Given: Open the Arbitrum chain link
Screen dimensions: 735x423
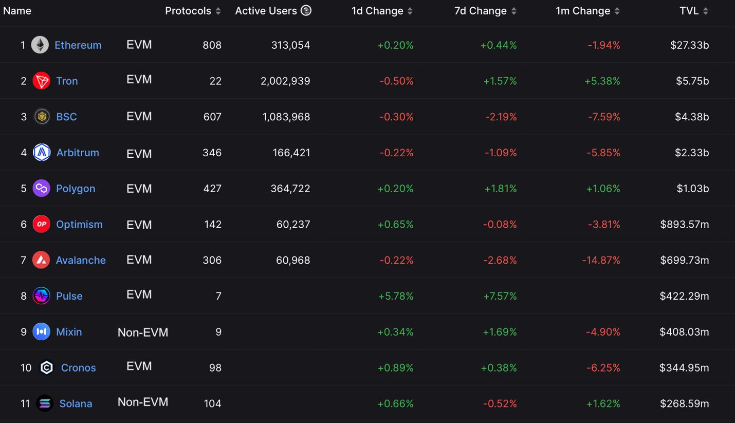Looking at the screenshot, I should 78,153.
